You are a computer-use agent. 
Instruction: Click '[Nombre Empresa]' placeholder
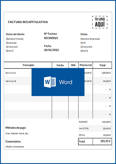tap(90, 39)
